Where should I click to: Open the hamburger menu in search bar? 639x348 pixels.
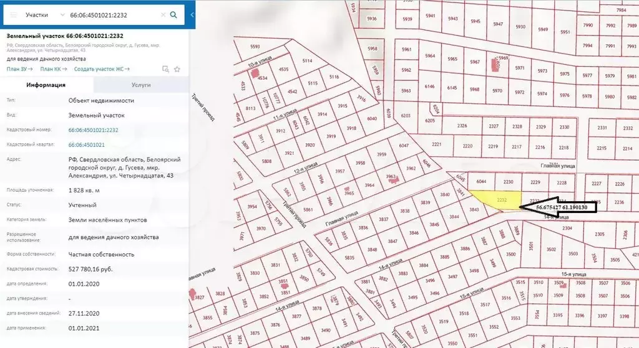tap(14, 15)
